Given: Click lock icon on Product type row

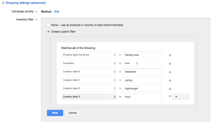Looking at the screenshot, I should tap(170, 55).
